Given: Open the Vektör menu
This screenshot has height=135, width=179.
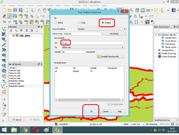Looking at the screenshot, I should coord(58,6).
